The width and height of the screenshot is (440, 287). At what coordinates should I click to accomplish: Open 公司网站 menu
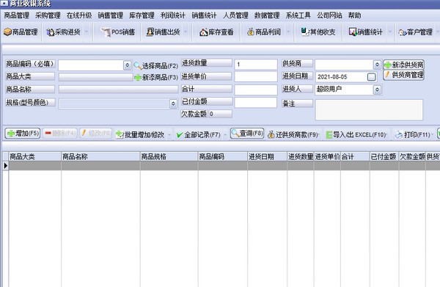coord(329,15)
